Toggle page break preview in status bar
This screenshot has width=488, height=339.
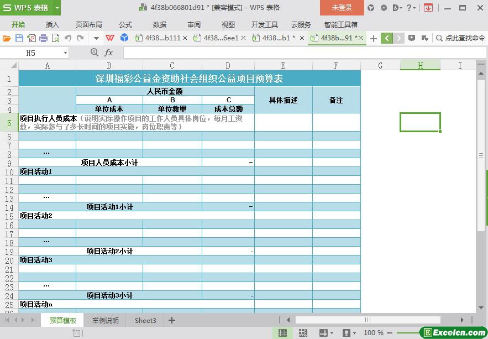coord(303,333)
